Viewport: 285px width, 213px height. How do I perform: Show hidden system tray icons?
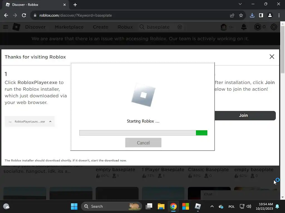(x=212, y=206)
